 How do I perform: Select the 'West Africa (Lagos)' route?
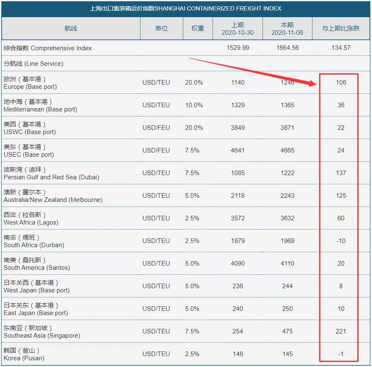pyautogui.click(x=31, y=222)
